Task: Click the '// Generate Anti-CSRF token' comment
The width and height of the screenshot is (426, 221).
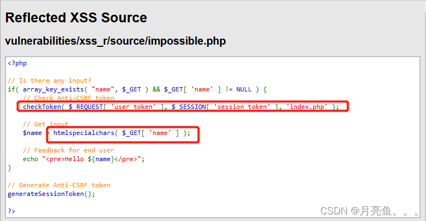Action: pos(59,185)
